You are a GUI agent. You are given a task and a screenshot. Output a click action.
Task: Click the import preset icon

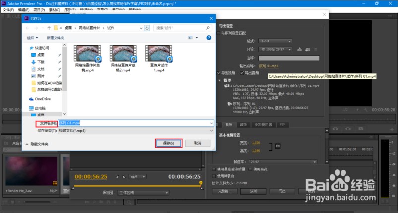[x=307, y=49]
